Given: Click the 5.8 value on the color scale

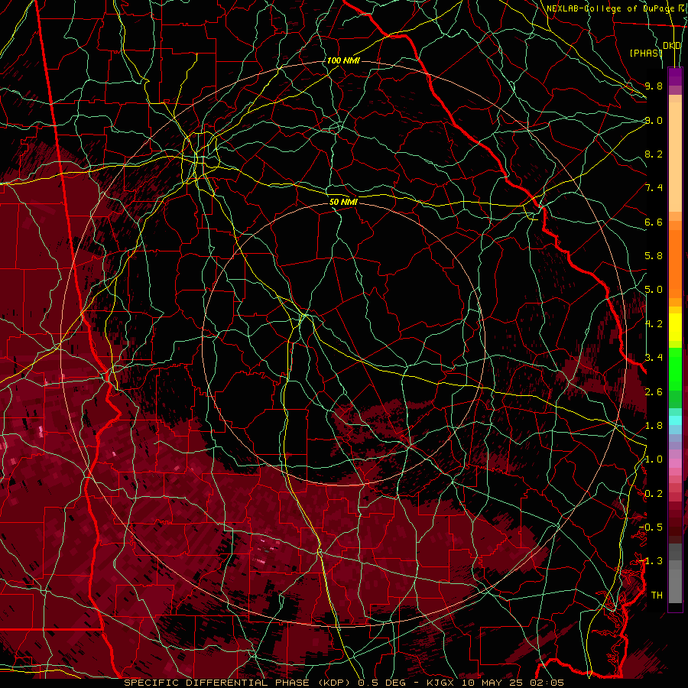Looking at the screenshot, I should tap(654, 256).
